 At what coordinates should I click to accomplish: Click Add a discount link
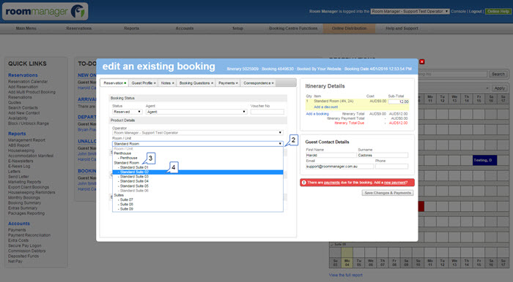click(326, 107)
